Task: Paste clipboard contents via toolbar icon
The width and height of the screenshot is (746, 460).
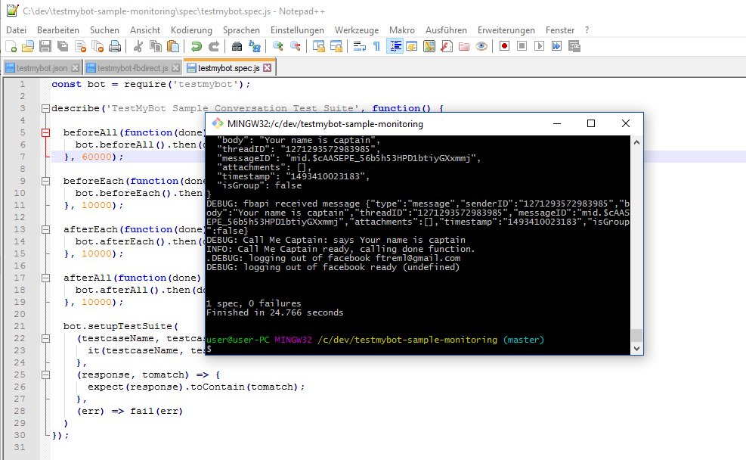Action: point(172,45)
